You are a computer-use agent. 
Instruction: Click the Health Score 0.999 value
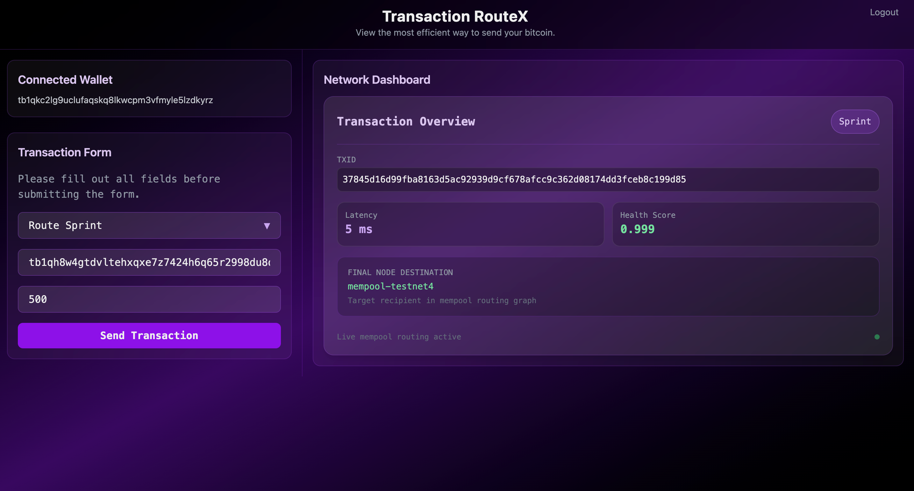637,229
